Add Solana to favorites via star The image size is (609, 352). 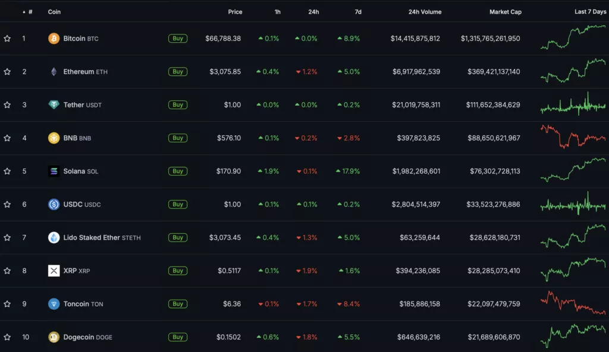(7, 171)
